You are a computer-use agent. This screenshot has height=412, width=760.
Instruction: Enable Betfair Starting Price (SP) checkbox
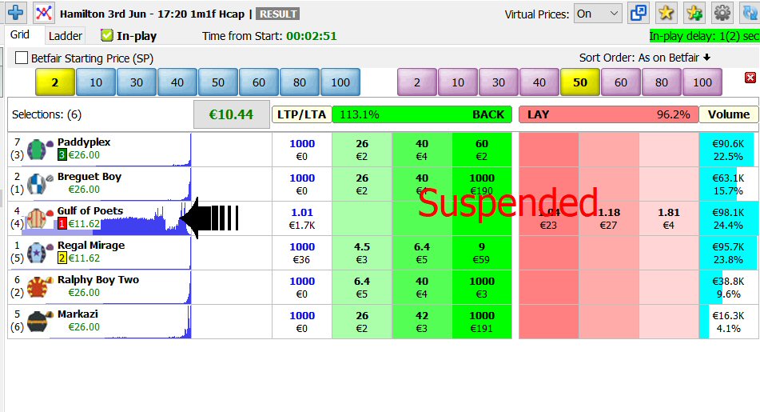22,58
